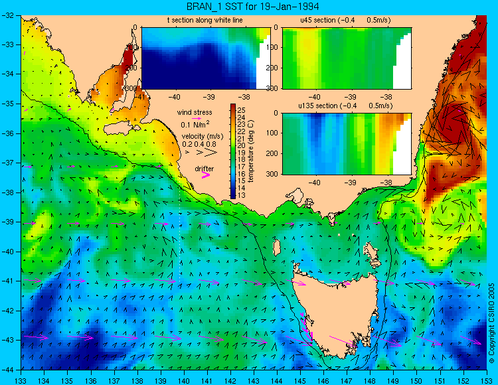Screen dimensions: 498x385
Task: Click longitude label 133 on bottom axis
Action: [x=21, y=380]
